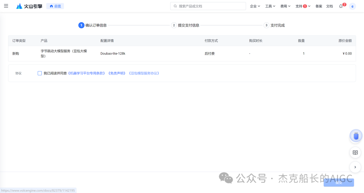Go to 总览 overview button
This screenshot has height=193, width=364.
coord(55,6)
